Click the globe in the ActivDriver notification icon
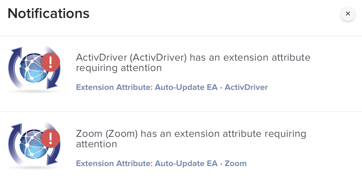Image resolution: width=362 pixels, height=178 pixels. click(32, 68)
